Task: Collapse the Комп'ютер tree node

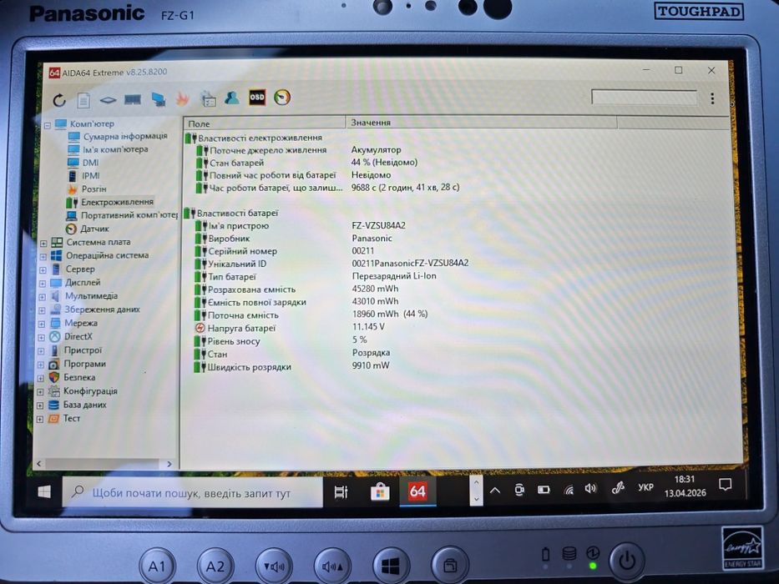Action: [48, 125]
